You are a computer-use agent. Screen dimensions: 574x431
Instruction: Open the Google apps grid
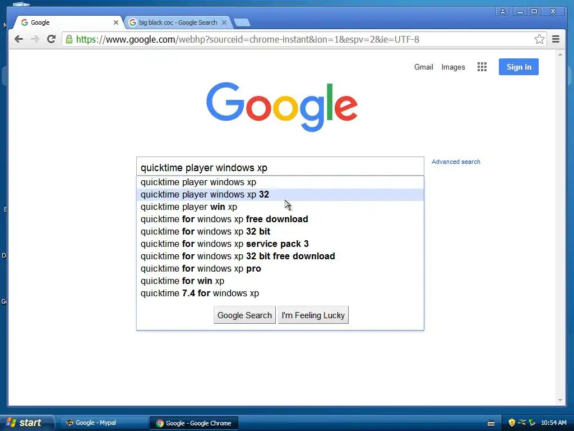(x=482, y=67)
